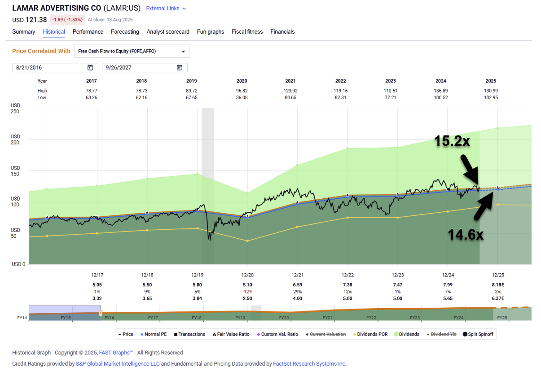Click the USD 121.38 share price

click(30, 20)
